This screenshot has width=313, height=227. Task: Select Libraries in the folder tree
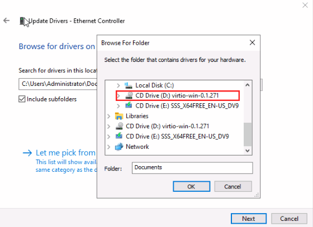coord(137,116)
